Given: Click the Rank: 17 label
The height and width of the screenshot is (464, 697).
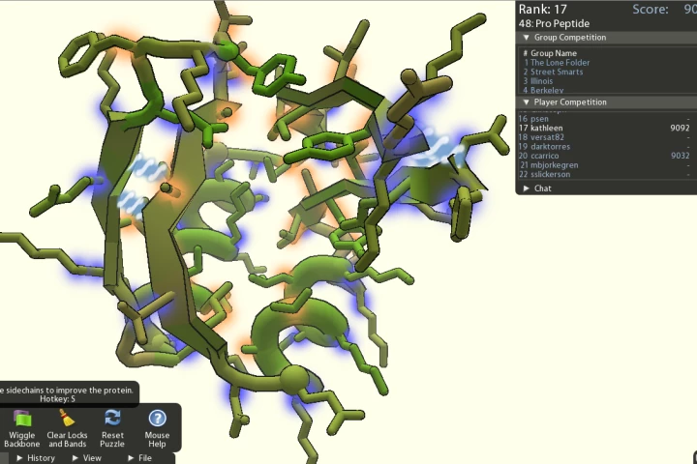Looking at the screenshot, I should point(543,10).
